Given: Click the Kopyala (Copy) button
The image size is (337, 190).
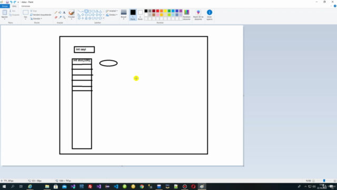Looking at the screenshot, I should (14, 15).
